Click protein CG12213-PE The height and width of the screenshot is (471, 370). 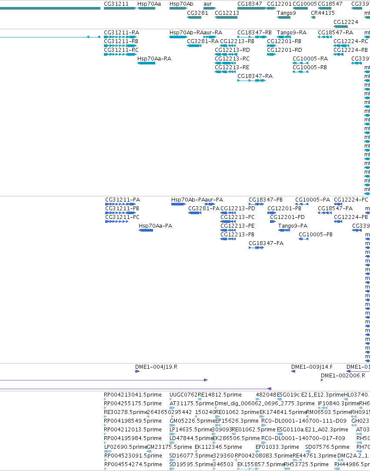(238, 226)
